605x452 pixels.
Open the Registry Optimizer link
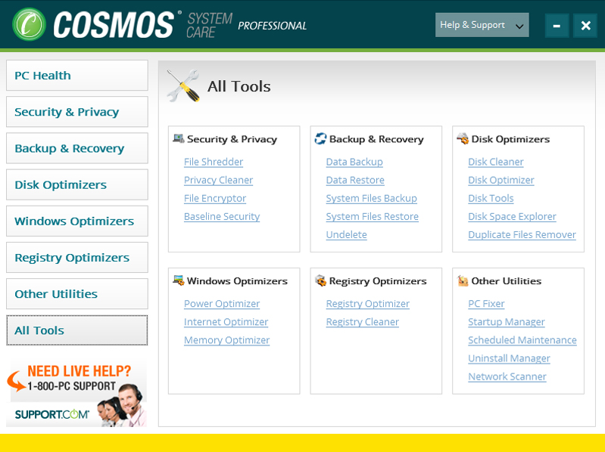coord(368,303)
